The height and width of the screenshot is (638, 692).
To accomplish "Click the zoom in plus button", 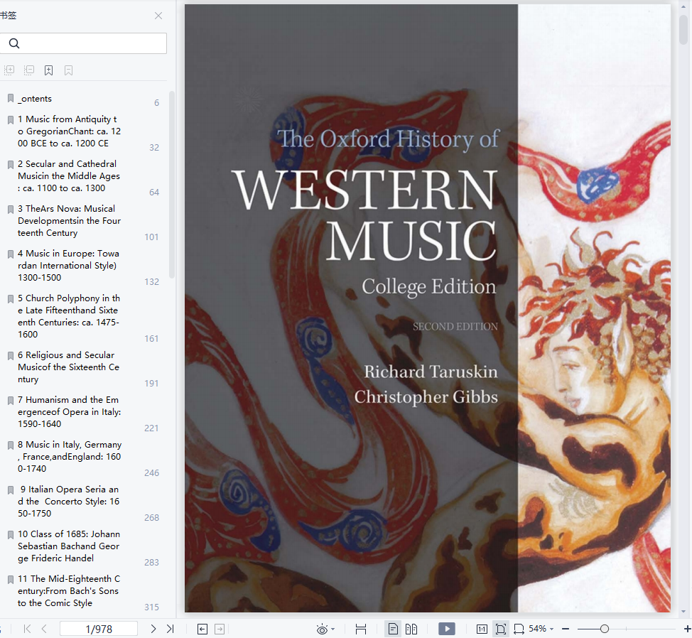I will (x=687, y=629).
